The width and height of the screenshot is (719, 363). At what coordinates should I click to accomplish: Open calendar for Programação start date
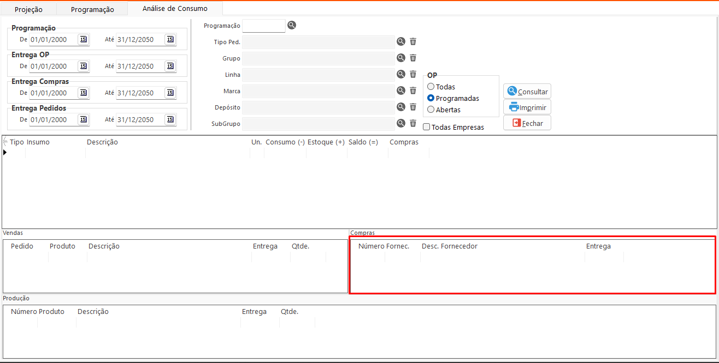click(x=83, y=39)
